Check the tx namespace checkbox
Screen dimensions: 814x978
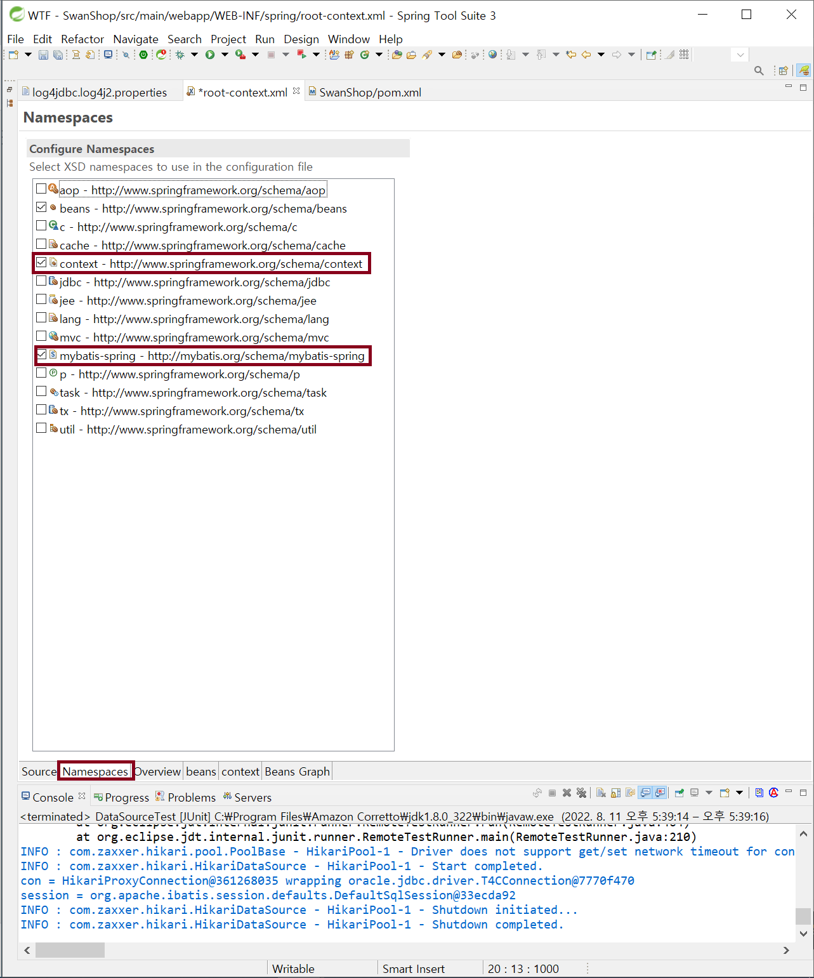click(x=41, y=409)
